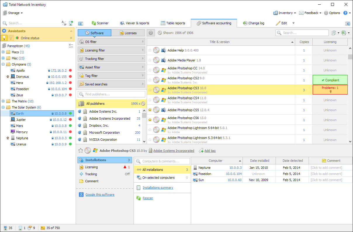This screenshot has height=232, width=353.
Task: Collapse The Solar System group
Action: [x=2, y=107]
